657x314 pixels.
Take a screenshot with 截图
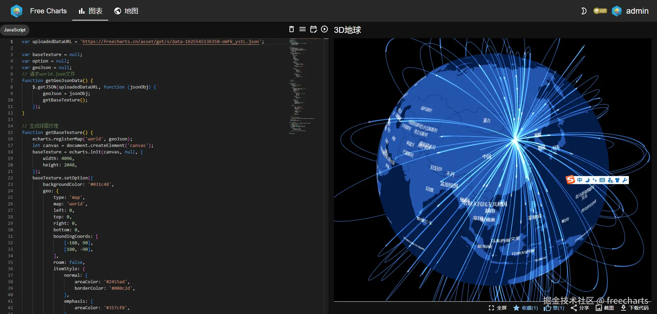pyautogui.click(x=605, y=308)
